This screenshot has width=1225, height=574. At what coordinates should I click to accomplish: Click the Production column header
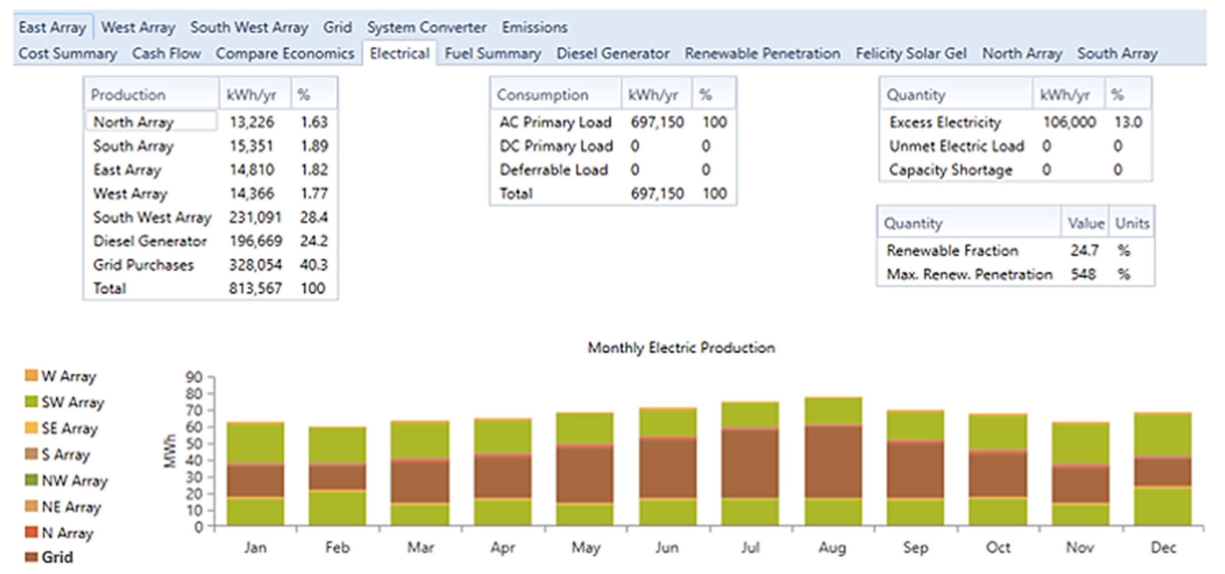pos(152,94)
